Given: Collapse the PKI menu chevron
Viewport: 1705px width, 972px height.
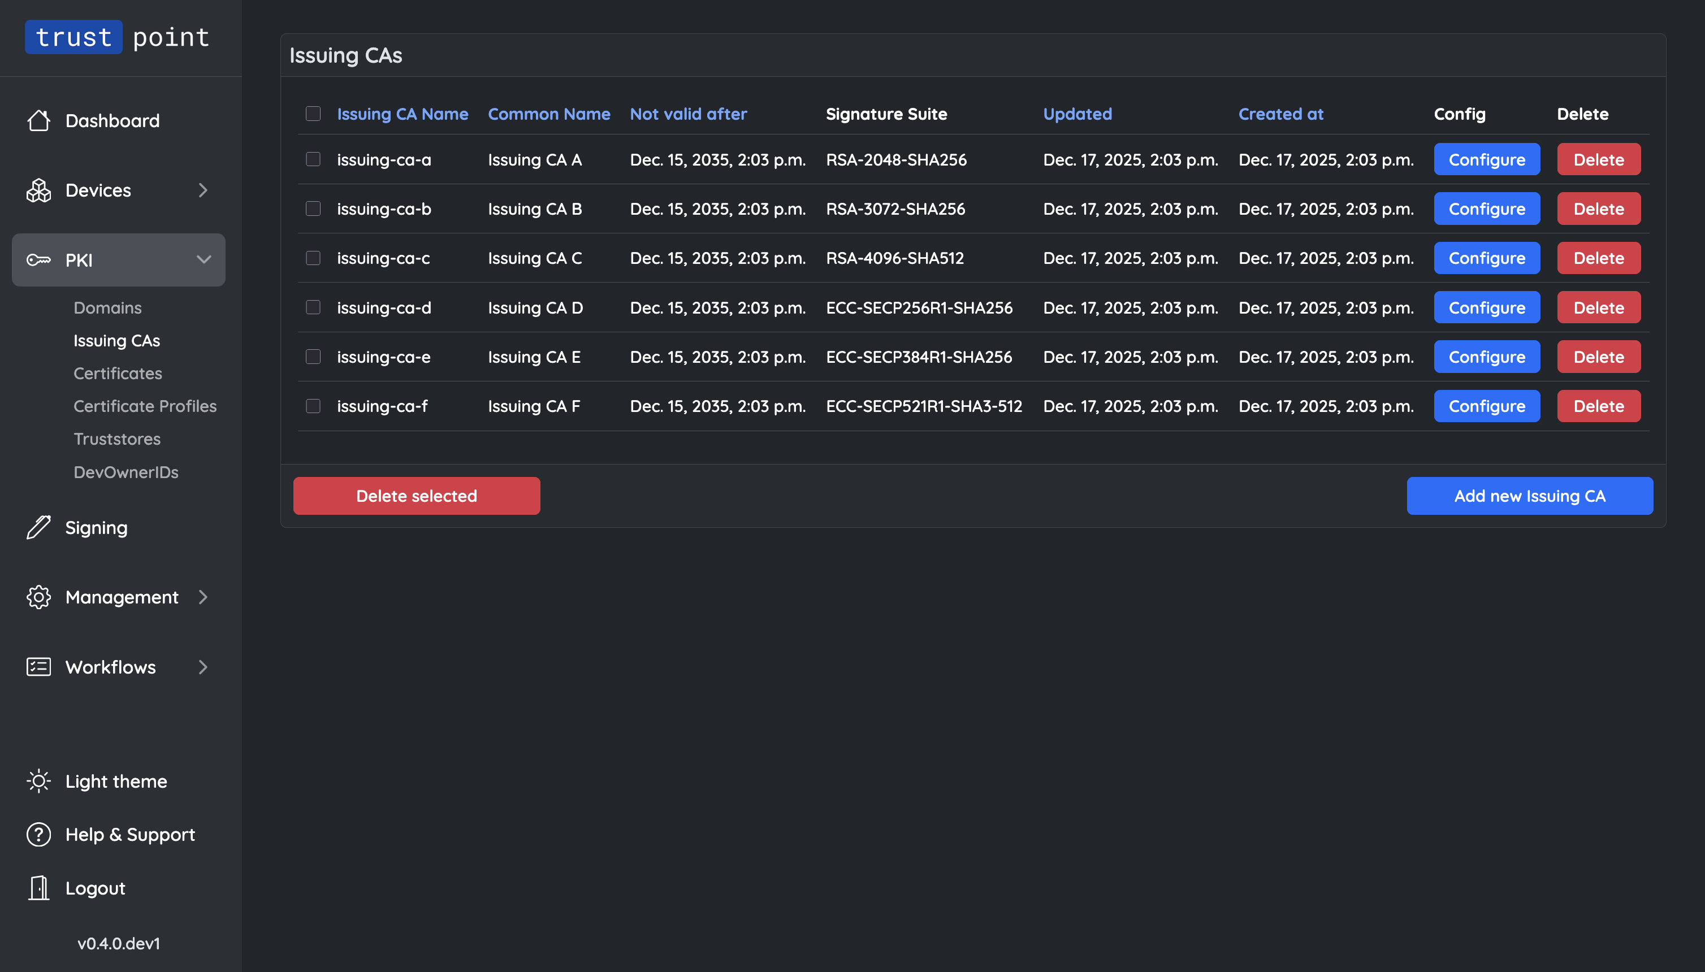Looking at the screenshot, I should tap(203, 260).
